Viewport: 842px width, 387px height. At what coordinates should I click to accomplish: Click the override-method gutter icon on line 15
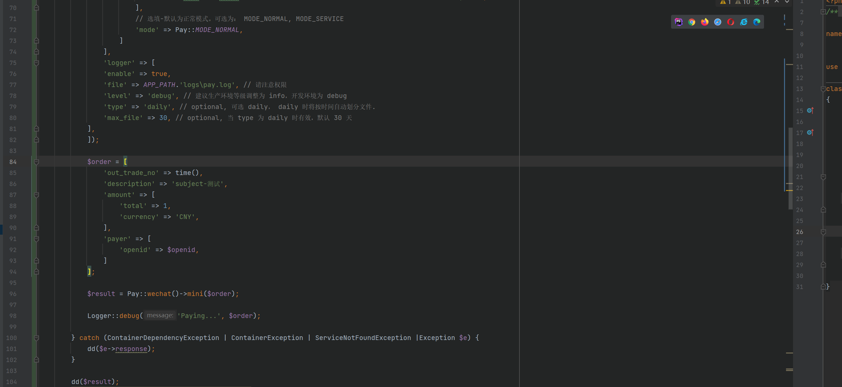pos(810,111)
